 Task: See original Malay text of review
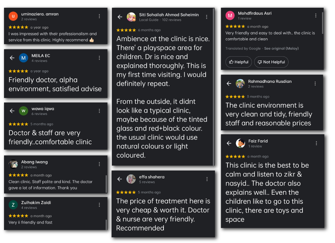point(281,49)
